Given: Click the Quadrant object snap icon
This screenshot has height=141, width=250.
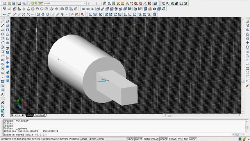Looking at the screenshot, I should click(x=43, y=14).
